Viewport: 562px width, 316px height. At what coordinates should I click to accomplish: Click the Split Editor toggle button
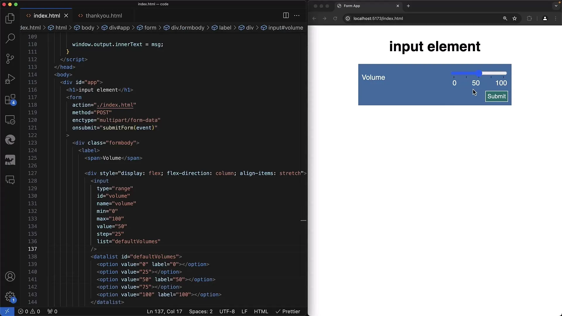[x=286, y=16]
